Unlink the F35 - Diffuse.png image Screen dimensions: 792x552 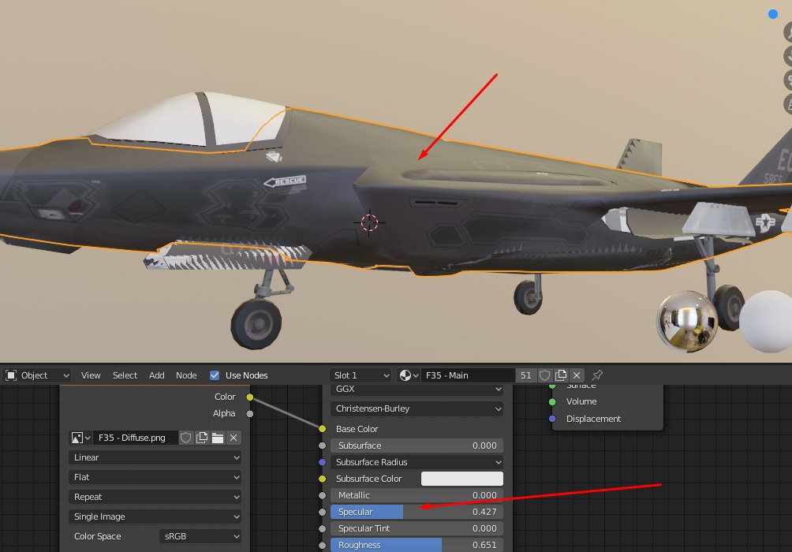tap(233, 438)
